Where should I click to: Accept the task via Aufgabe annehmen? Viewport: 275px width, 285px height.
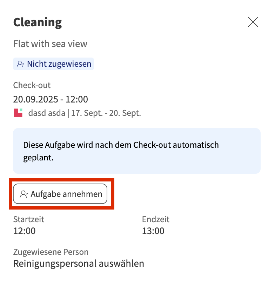pyautogui.click(x=60, y=194)
